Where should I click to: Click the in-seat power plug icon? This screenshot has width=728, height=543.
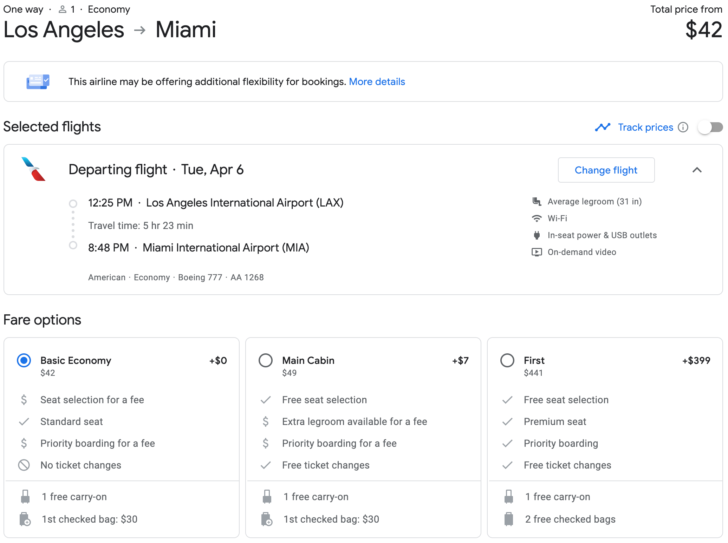pyautogui.click(x=537, y=235)
